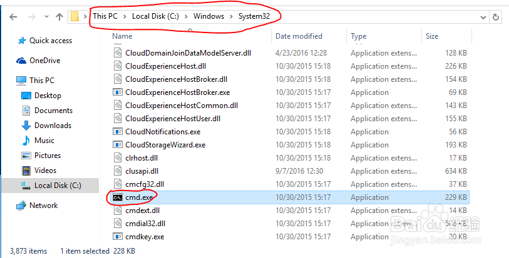Click the Videos filmstrip icon
509x258 pixels.
(x=26, y=171)
